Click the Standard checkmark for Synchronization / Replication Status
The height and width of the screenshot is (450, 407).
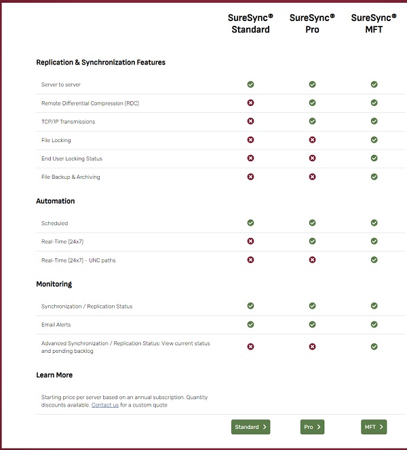tap(250, 306)
